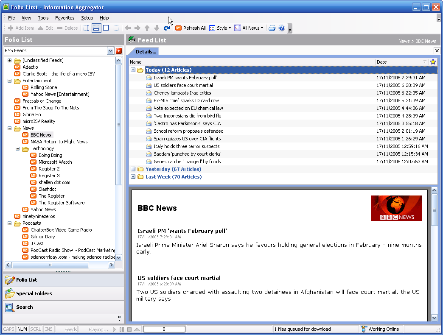Click the Add Item toolbar button

(x=21, y=28)
